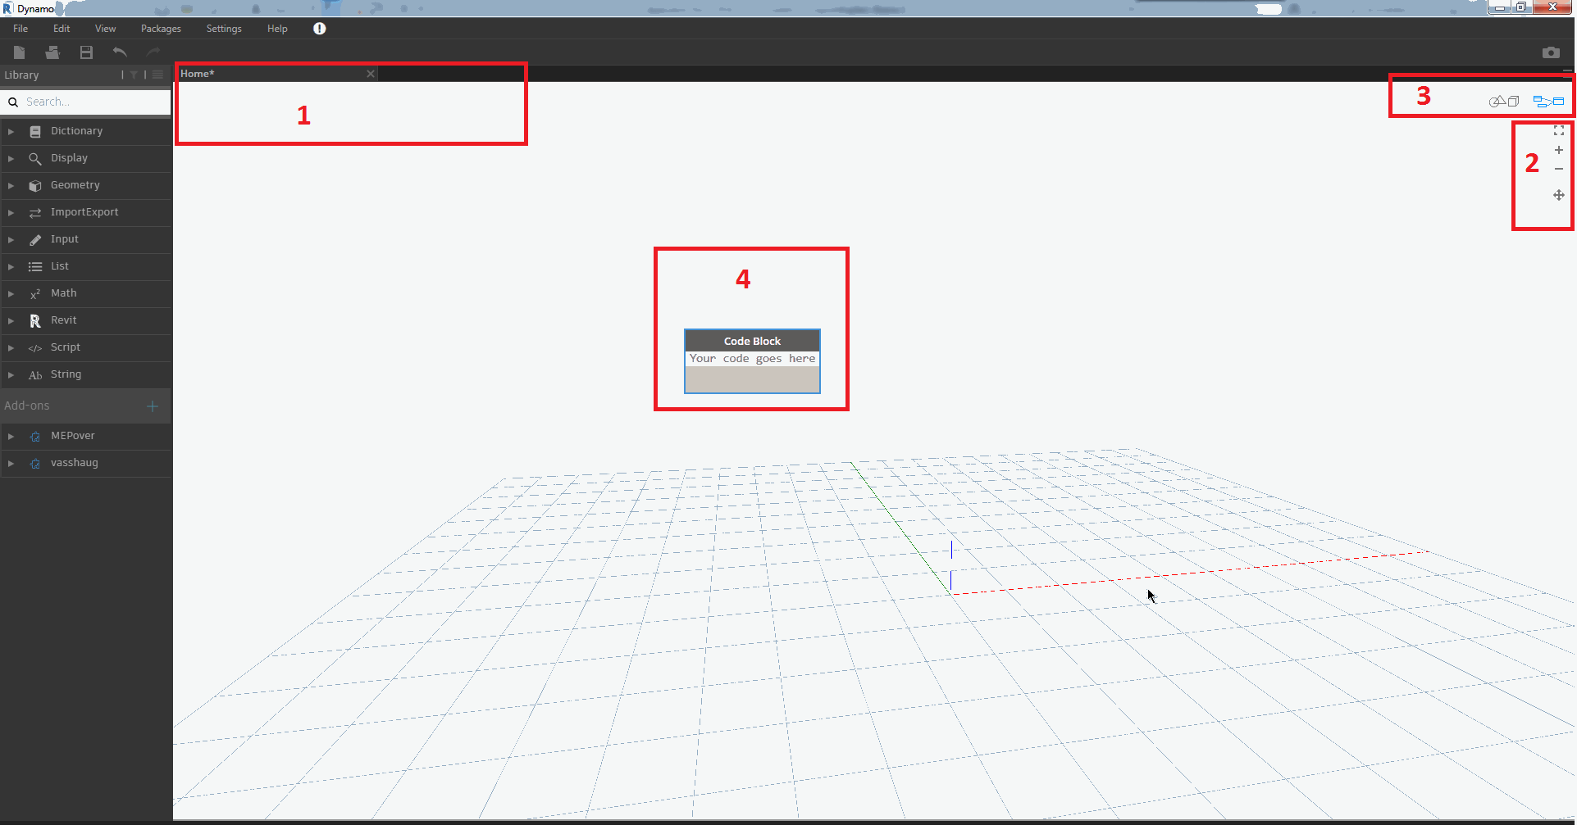1577x825 pixels.
Task: Expand the Revit category in library
Action: (x=63, y=320)
